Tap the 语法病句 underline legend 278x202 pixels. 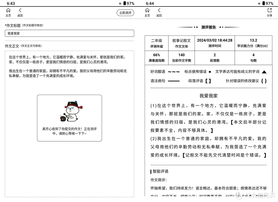pos(174,81)
